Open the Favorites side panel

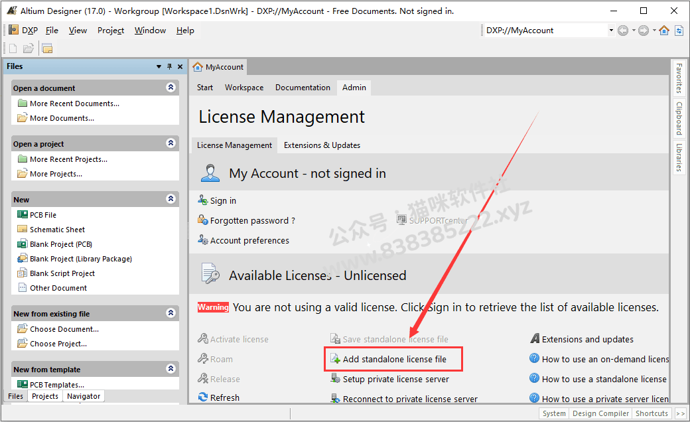click(679, 78)
